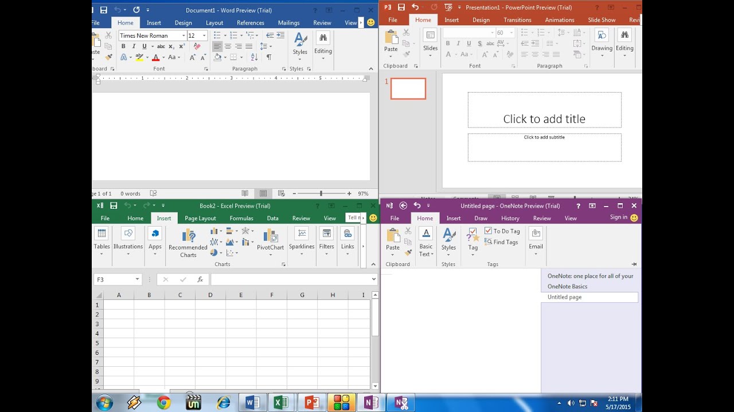Toggle Underline in the Word Font group

pos(145,46)
